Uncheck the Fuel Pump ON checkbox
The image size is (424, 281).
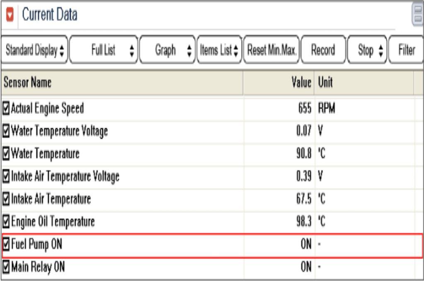[x=6, y=244]
